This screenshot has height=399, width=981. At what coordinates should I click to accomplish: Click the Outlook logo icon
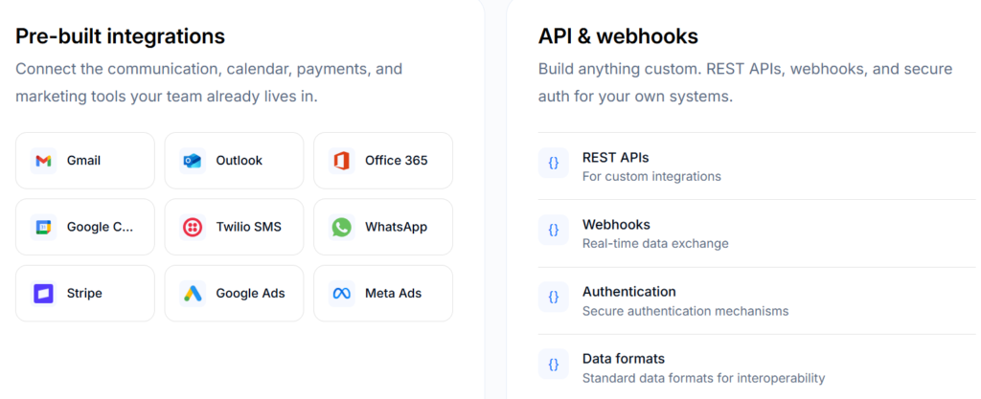point(192,161)
